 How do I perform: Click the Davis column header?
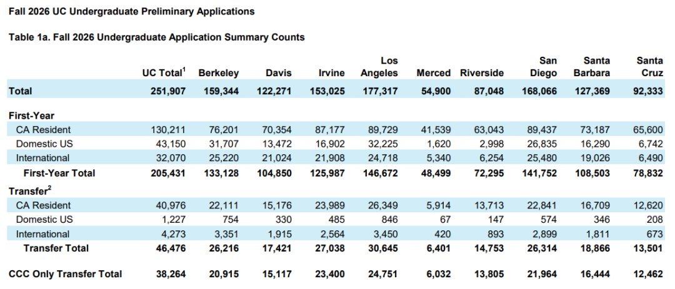coord(278,73)
